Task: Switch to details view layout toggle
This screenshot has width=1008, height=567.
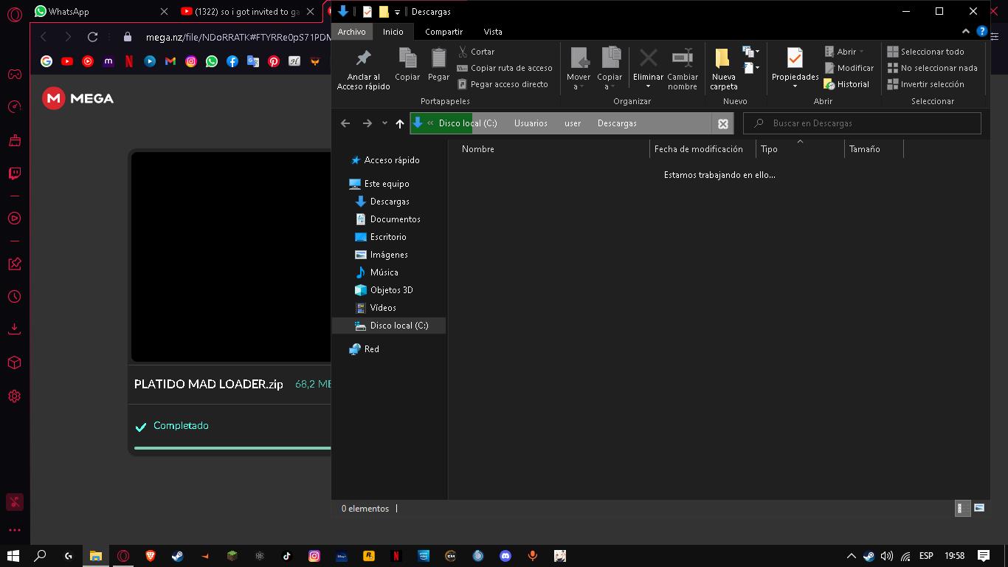Action: coord(962,508)
